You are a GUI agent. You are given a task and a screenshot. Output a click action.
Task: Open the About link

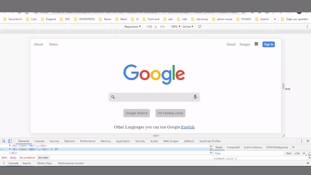pos(38,44)
